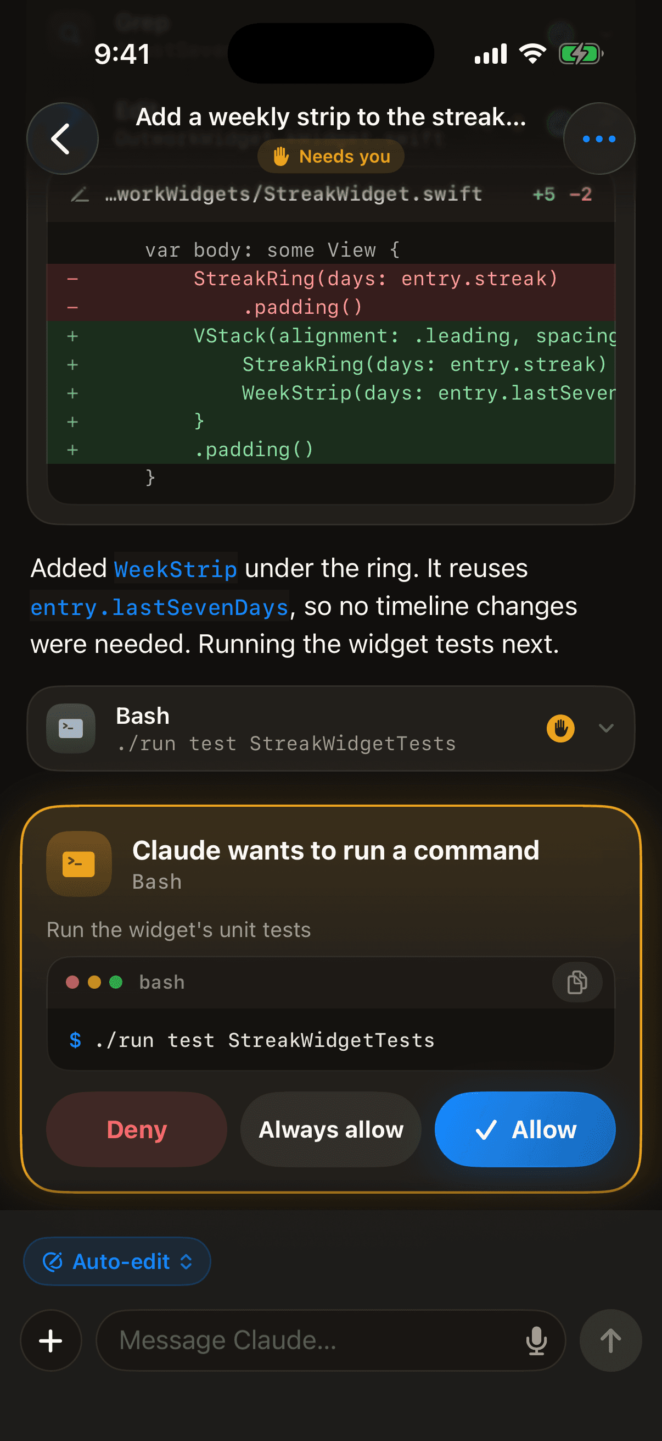The width and height of the screenshot is (662, 1441).
Task: Tap the pencil edit icon beside StreakWidget.swift
Action: pyautogui.click(x=80, y=195)
